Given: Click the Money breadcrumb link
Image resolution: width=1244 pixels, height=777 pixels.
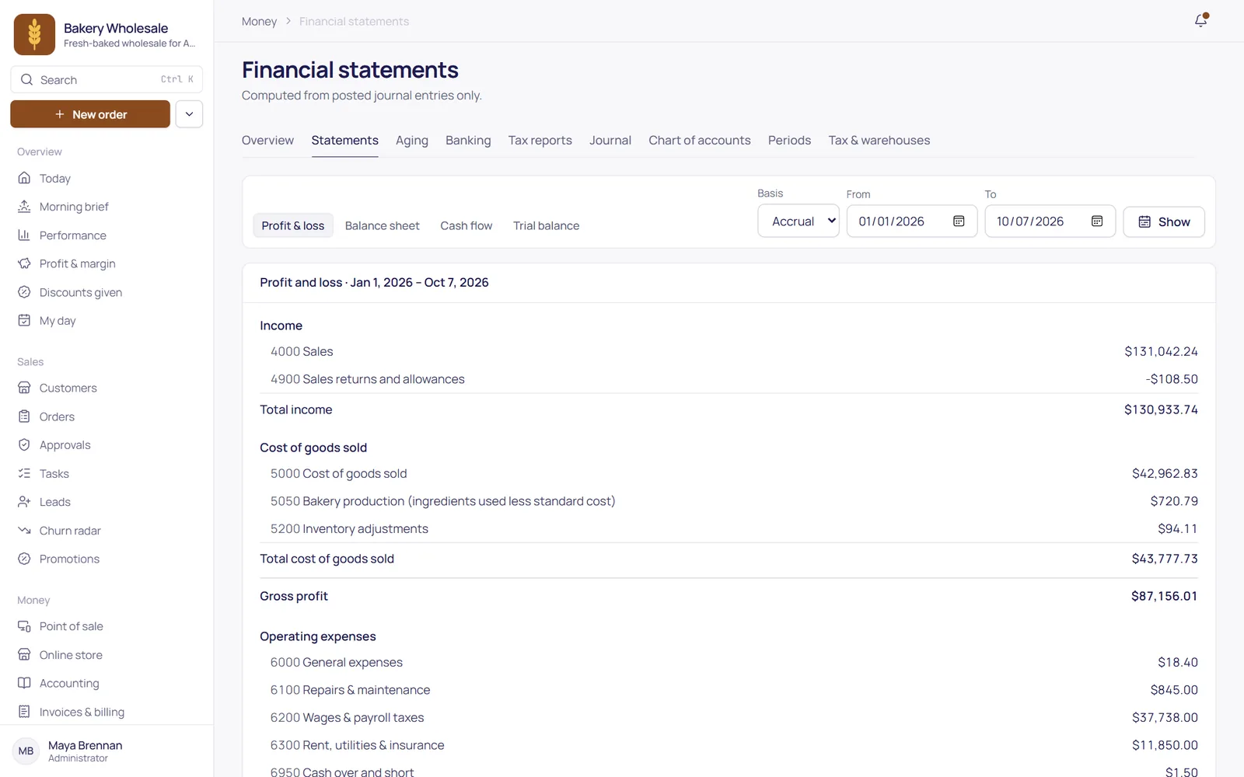Looking at the screenshot, I should click(259, 22).
